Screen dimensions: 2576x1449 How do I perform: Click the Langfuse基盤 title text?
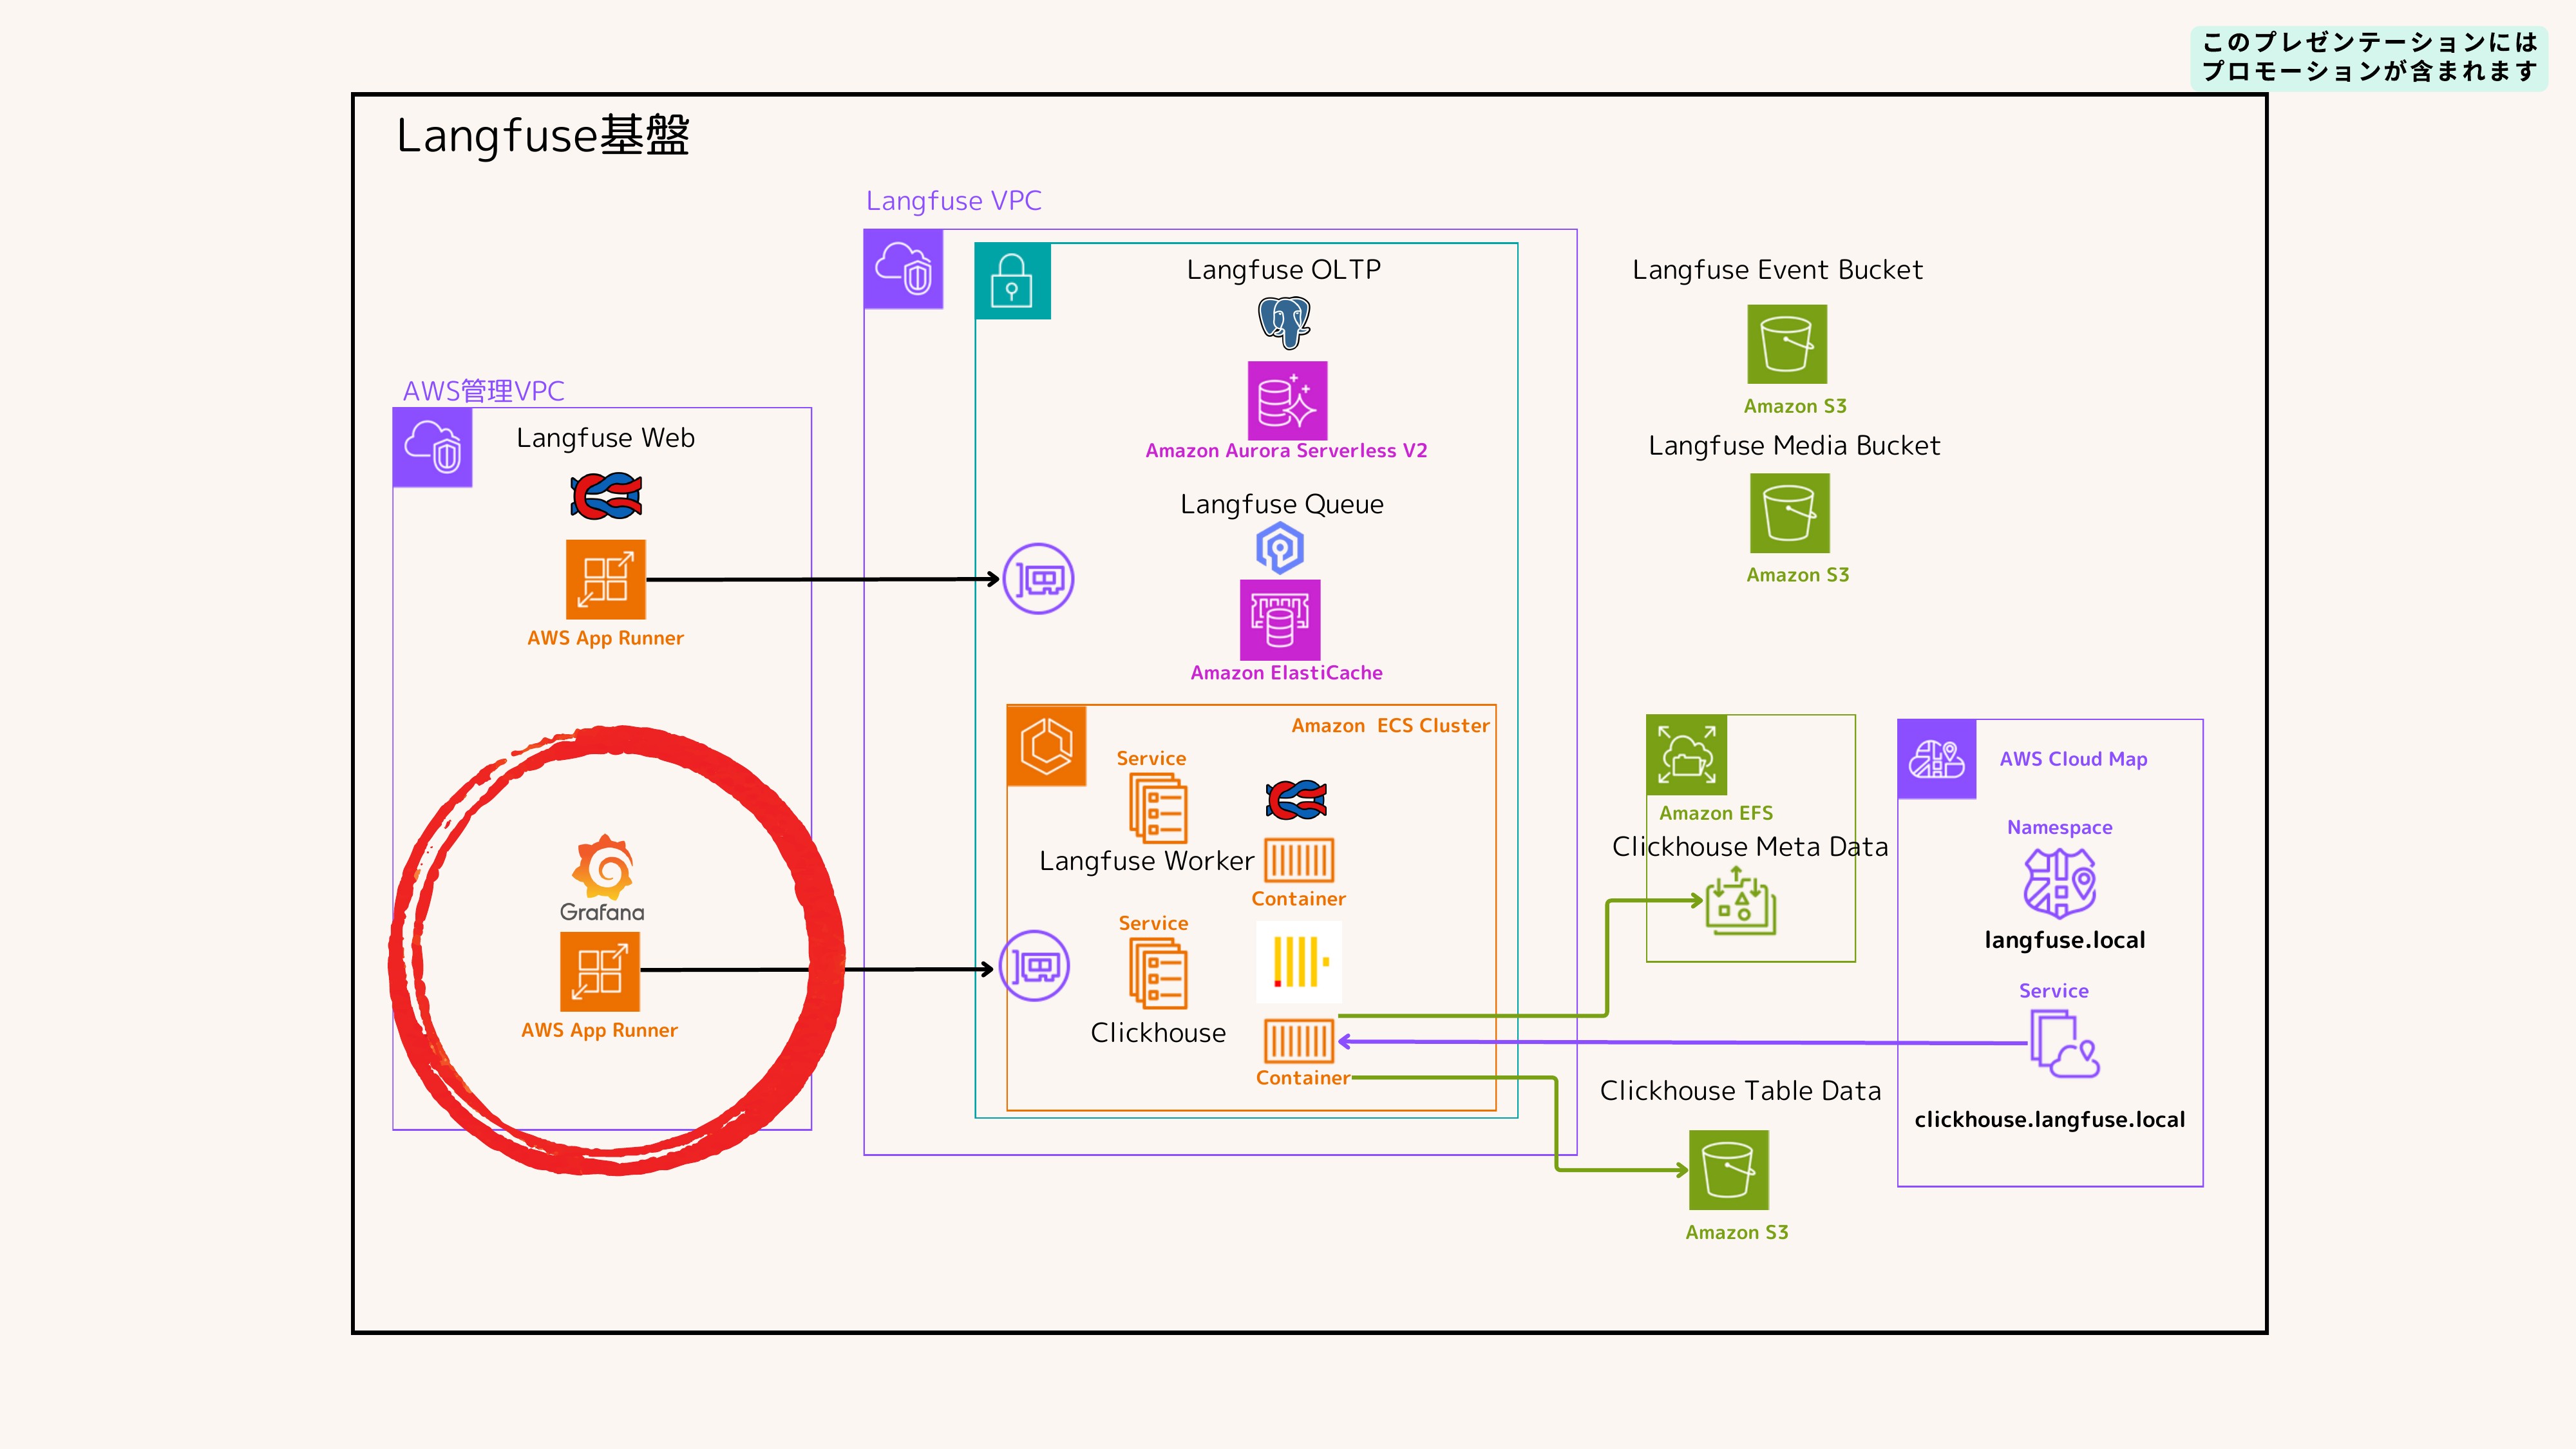(543, 135)
